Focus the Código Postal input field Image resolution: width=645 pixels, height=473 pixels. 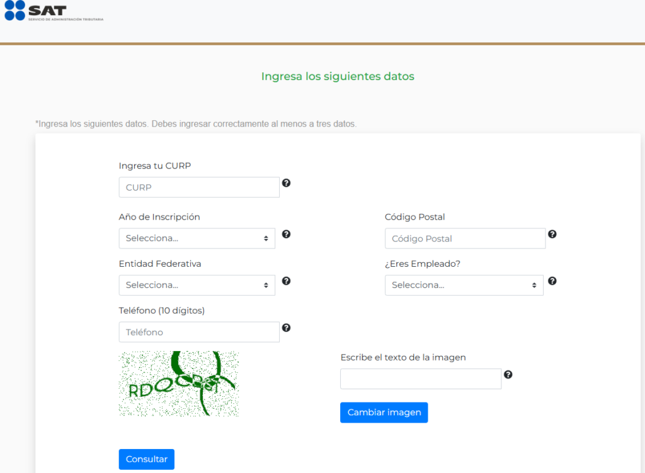click(x=465, y=238)
